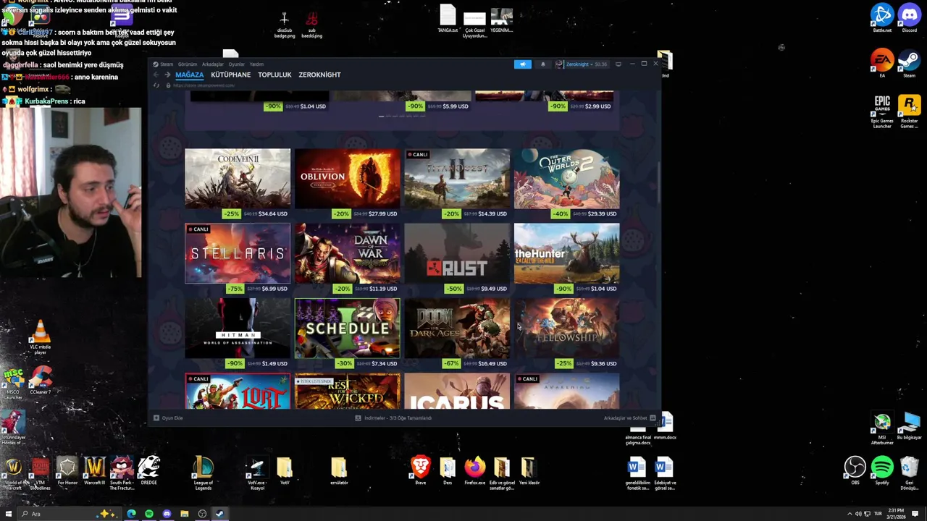Open the emülatör folder on desktop
927x521 pixels.
[339, 471]
